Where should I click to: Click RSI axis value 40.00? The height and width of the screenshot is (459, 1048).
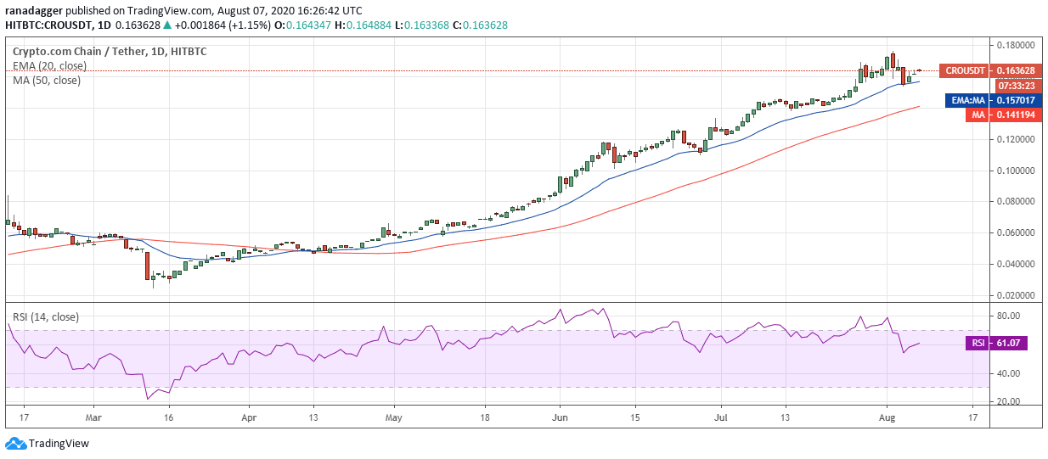[x=1007, y=373]
